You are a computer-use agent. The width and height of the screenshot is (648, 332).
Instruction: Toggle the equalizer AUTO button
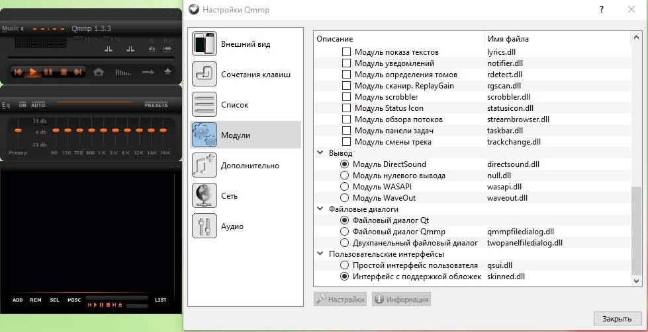point(38,105)
